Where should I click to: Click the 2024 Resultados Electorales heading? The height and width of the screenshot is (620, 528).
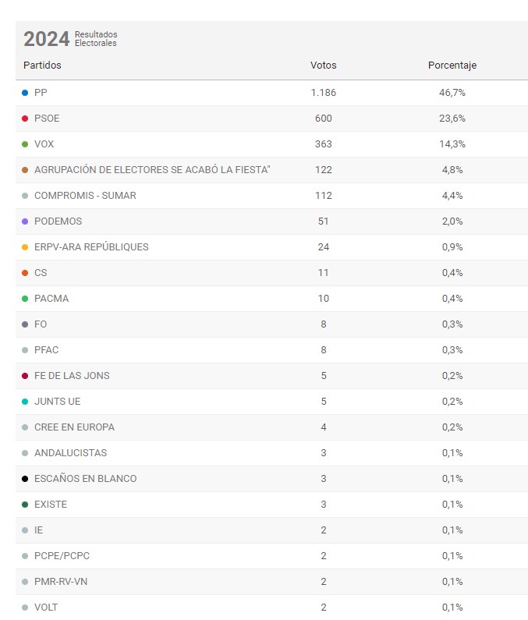pyautogui.click(x=70, y=39)
